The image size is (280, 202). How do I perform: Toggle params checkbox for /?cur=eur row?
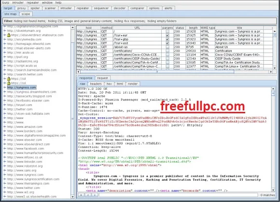[168, 35]
